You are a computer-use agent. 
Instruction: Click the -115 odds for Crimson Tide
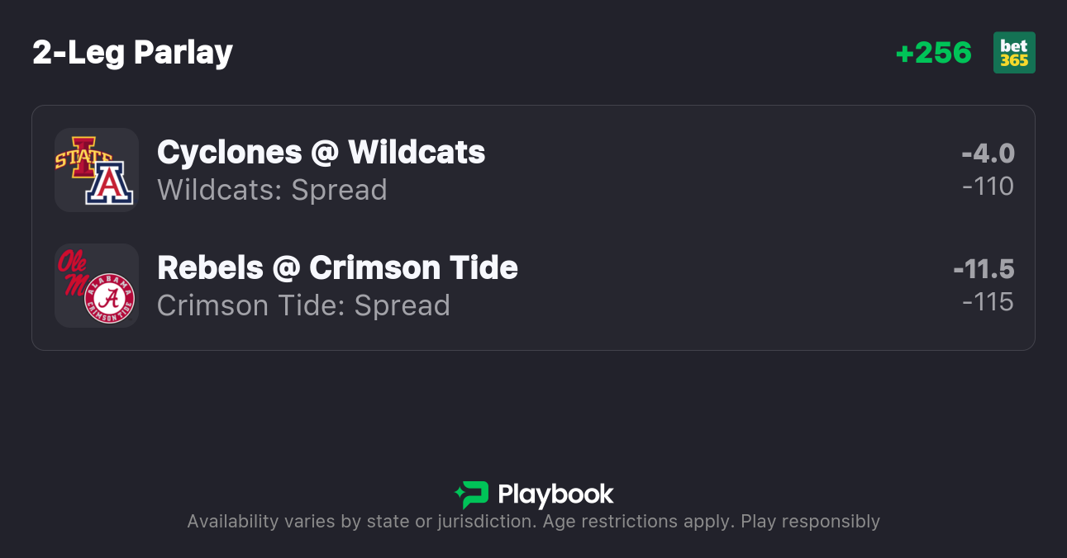pos(988,302)
